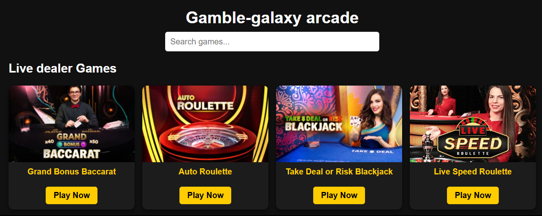The height and width of the screenshot is (216, 542).
Task: Click the spinning roulette wheel in Auto Roulette image
Action: tap(205, 142)
